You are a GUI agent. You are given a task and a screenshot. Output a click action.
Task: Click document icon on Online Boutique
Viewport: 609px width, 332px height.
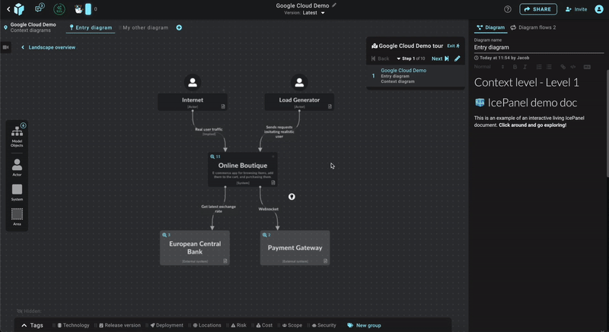pyautogui.click(x=273, y=182)
